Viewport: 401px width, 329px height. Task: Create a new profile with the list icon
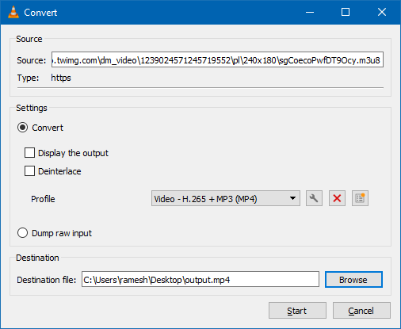pos(360,198)
